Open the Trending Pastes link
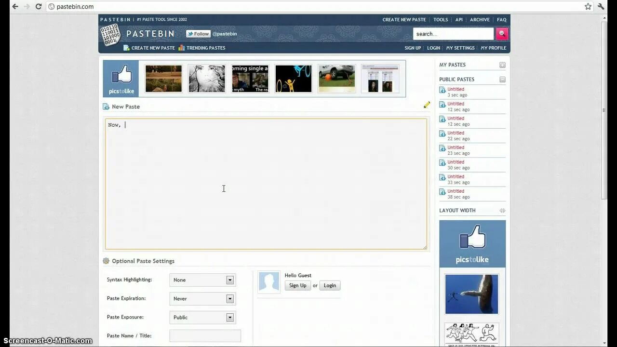 click(x=206, y=48)
